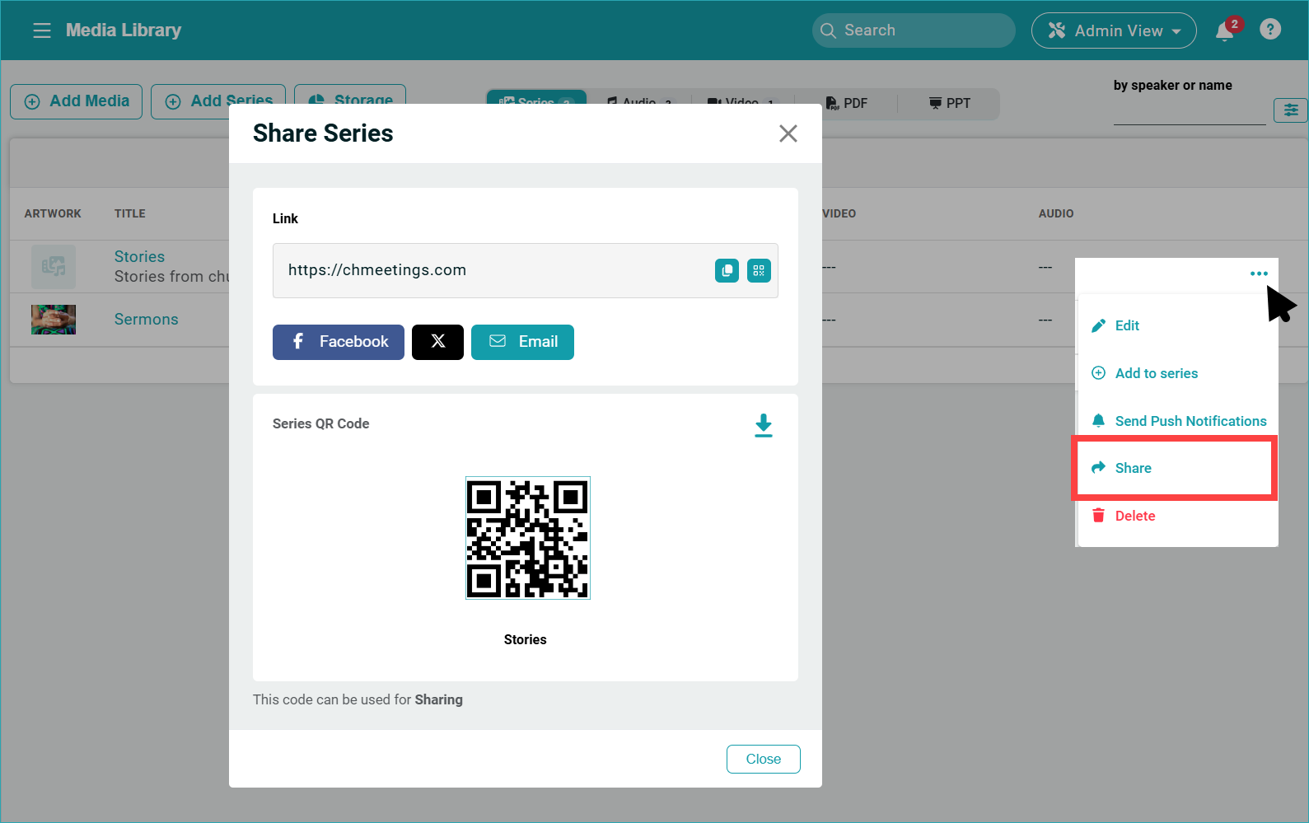Open the help question mark icon

point(1270,30)
